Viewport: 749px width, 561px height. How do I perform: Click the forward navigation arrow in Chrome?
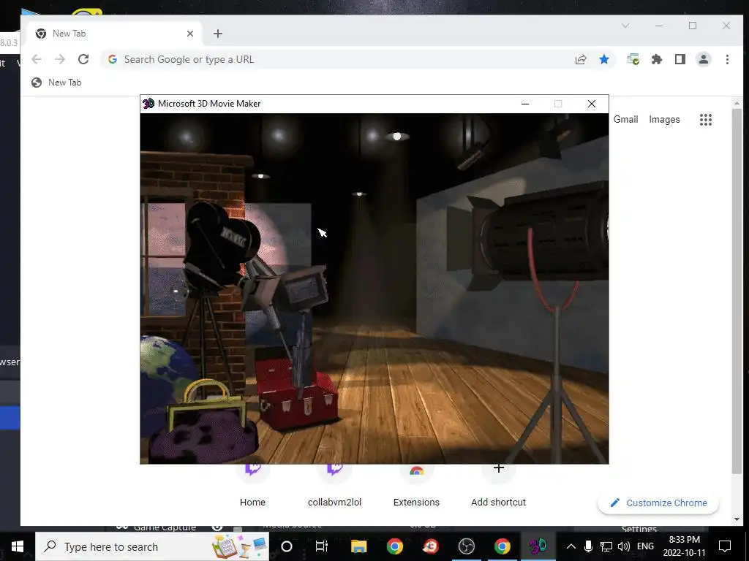(60, 59)
